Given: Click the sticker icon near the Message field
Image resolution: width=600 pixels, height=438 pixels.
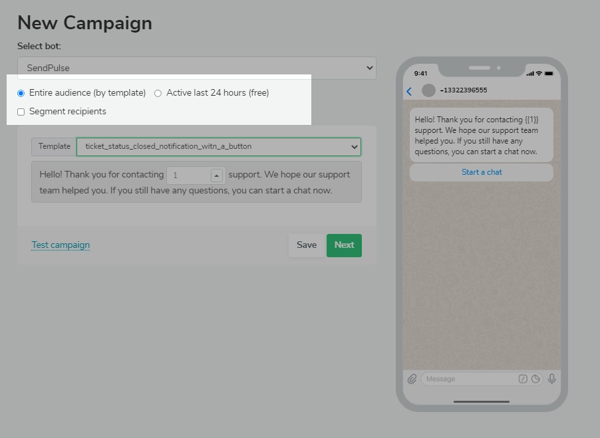Looking at the screenshot, I should click(523, 379).
